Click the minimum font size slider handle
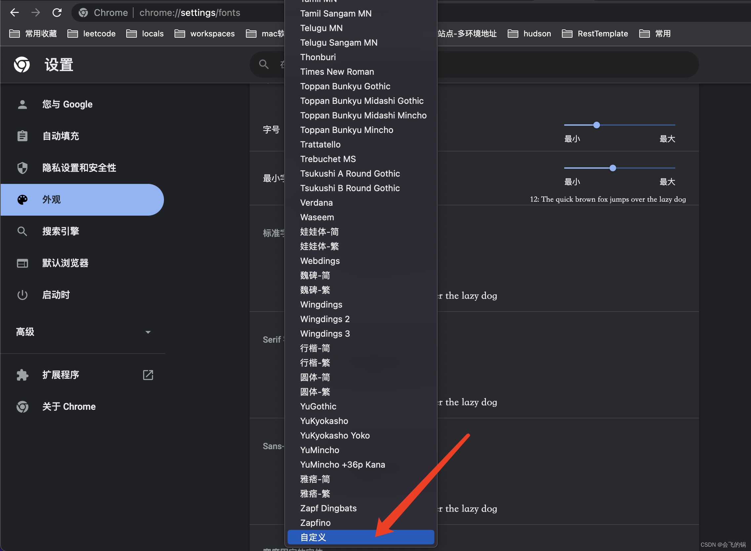This screenshot has width=751, height=551. click(x=612, y=168)
